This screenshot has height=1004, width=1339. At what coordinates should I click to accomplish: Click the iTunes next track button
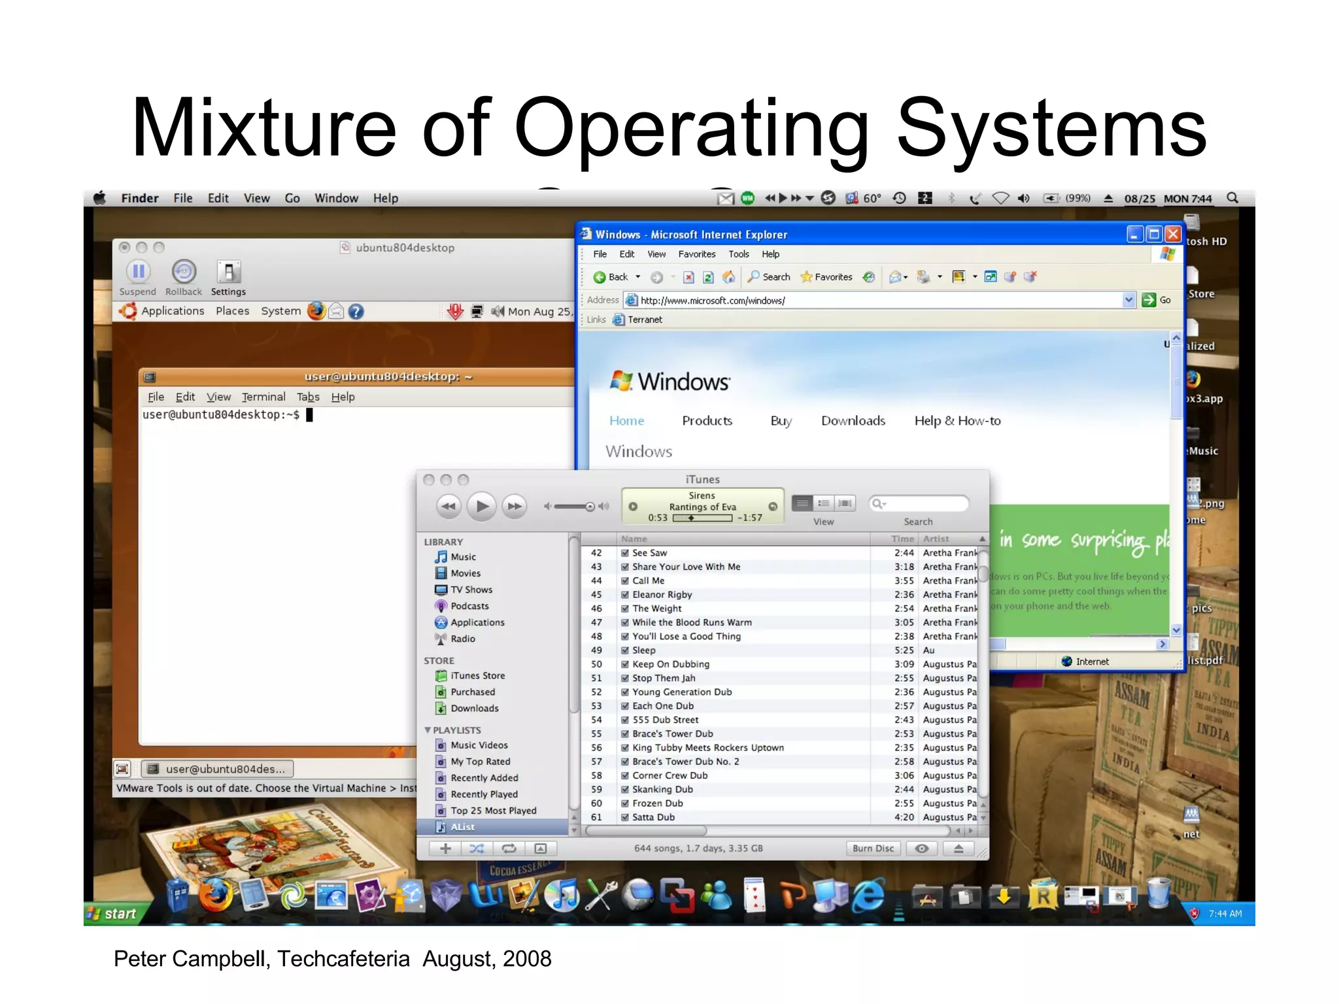coord(515,506)
